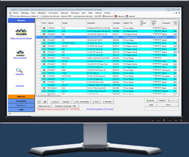Expand the Imports CRM dropdown arrow
This screenshot has width=189, height=157.
[x=72, y=16]
